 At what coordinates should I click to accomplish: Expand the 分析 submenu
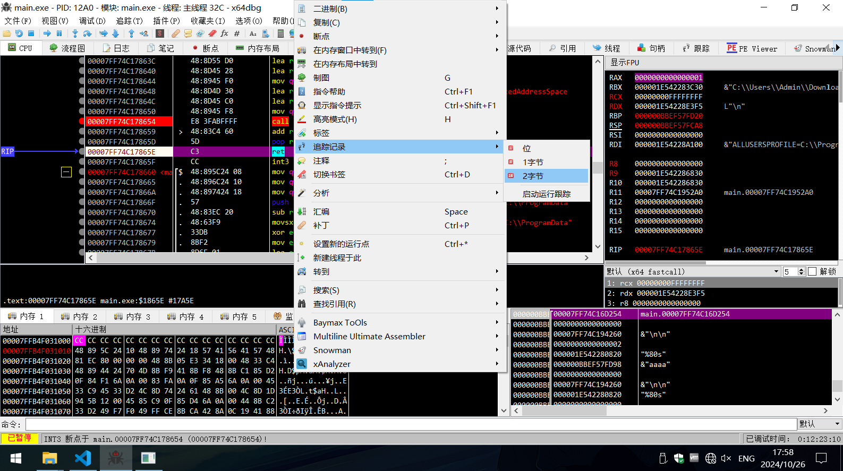pyautogui.click(x=399, y=193)
